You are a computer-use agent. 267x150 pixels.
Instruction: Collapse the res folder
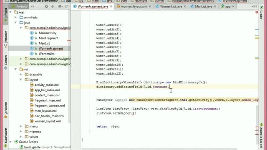[16, 69]
